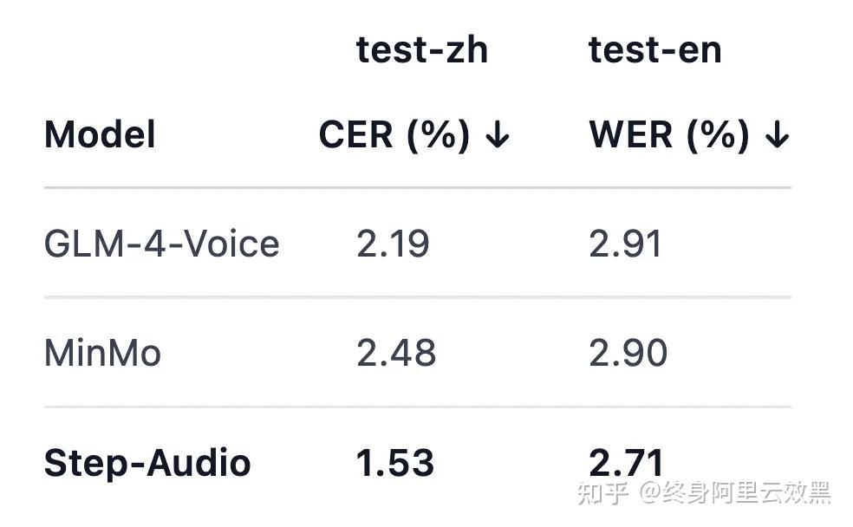Click the CER column down arrow

pos(498,136)
